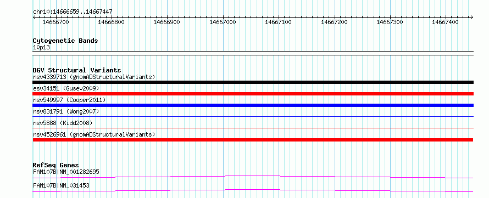Open variant nsv4339713 (gnomADStructuralVariants) label
The image size is (489, 198).
[94, 77]
